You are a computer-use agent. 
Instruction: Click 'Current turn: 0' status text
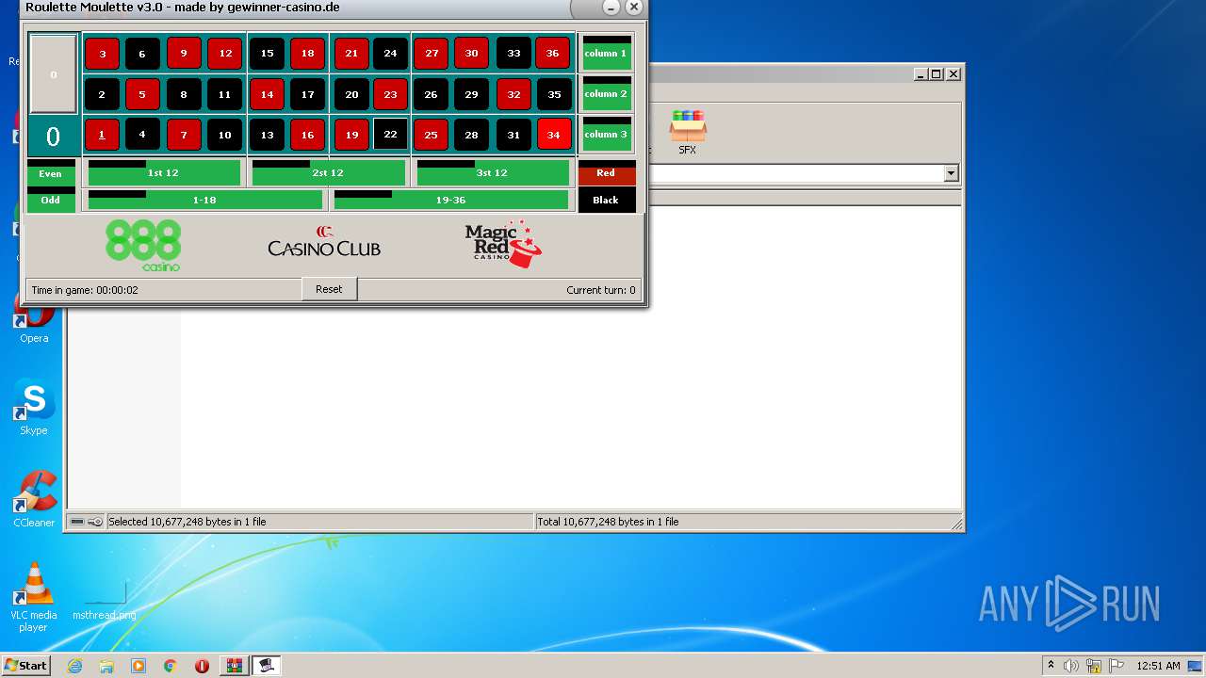pos(601,290)
